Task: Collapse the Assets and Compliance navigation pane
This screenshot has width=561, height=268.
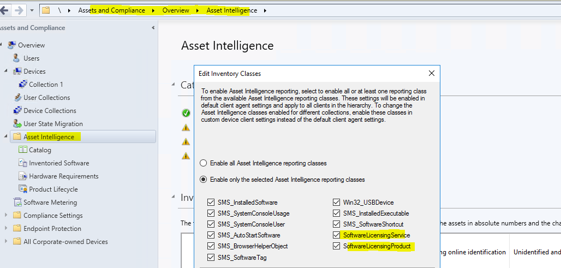Action: (153, 28)
